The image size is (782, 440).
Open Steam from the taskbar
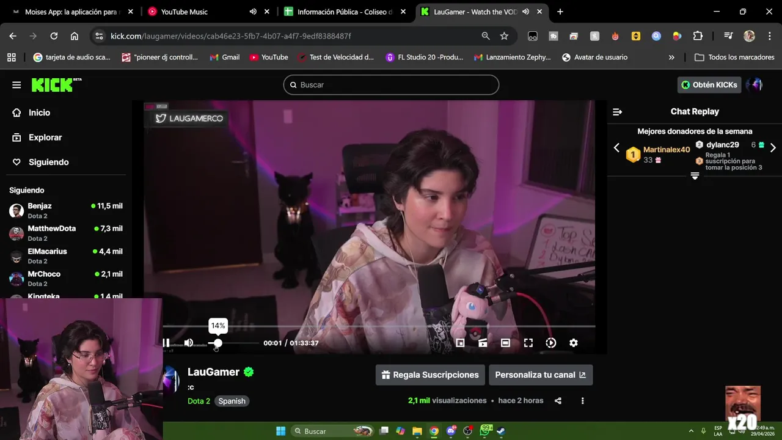click(500, 431)
